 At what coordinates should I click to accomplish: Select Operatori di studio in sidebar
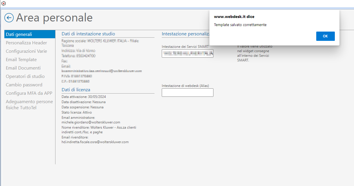[x=25, y=76]
